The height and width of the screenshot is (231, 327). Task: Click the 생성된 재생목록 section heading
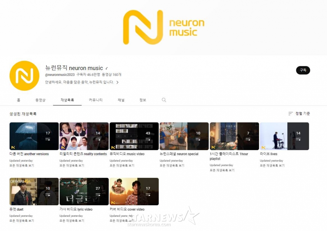point(23,114)
